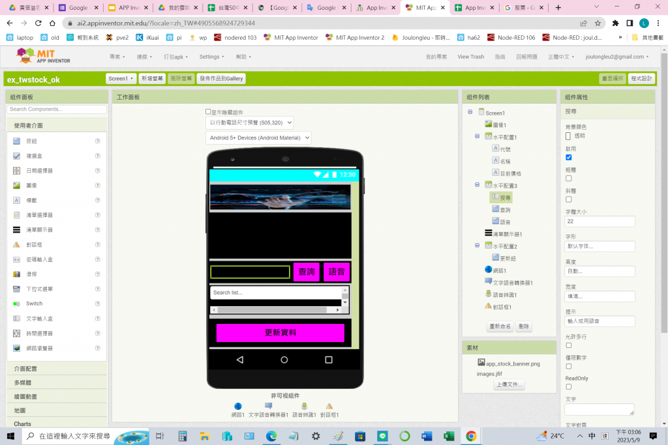Viewport: 668px width, 445px height.
Task: Enable the 粗體 bold checkbox
Action: pos(569,179)
